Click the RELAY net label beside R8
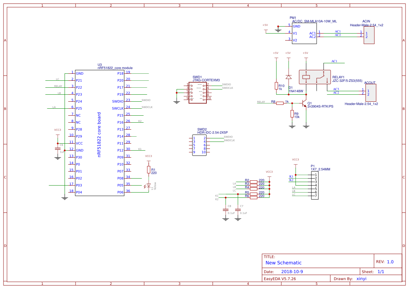Screen dimensions: 409x289 [261, 102]
